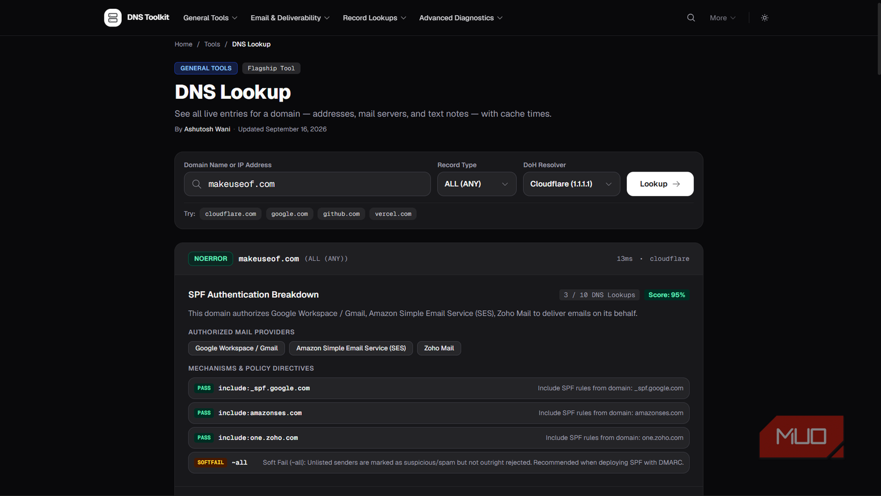Click the SOFTFAIL ~all directive row
The image size is (881, 496).
pos(439,463)
